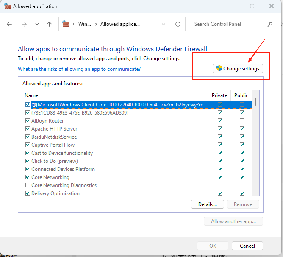
Task: Toggle Public checkbox for Click to Do (preview)
Action: point(242,161)
